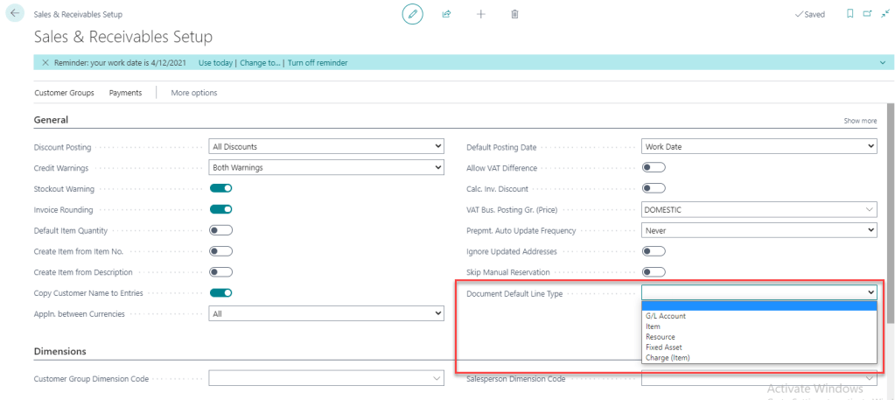Click the plus new icon

480,15
